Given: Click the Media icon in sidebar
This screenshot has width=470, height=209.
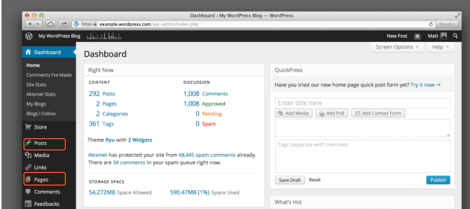Looking at the screenshot, I should tap(28, 155).
